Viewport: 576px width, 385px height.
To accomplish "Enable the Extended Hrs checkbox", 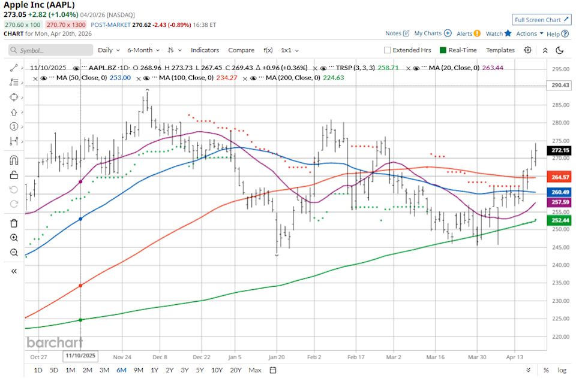I will pyautogui.click(x=388, y=50).
